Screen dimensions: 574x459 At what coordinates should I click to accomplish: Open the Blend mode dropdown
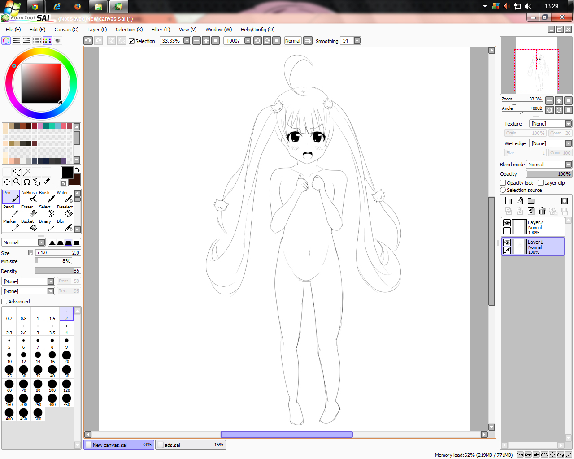point(549,165)
